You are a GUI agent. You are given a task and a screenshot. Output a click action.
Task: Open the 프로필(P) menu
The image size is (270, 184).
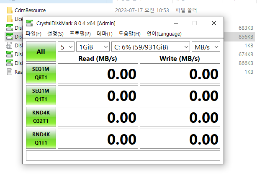pyautogui.click(x=80, y=34)
